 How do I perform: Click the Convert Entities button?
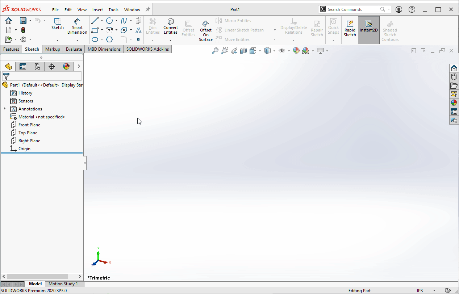pyautogui.click(x=170, y=26)
